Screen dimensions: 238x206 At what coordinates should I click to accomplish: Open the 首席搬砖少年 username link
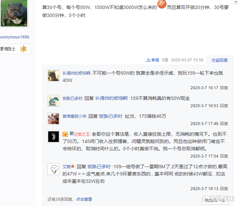coord(74,116)
